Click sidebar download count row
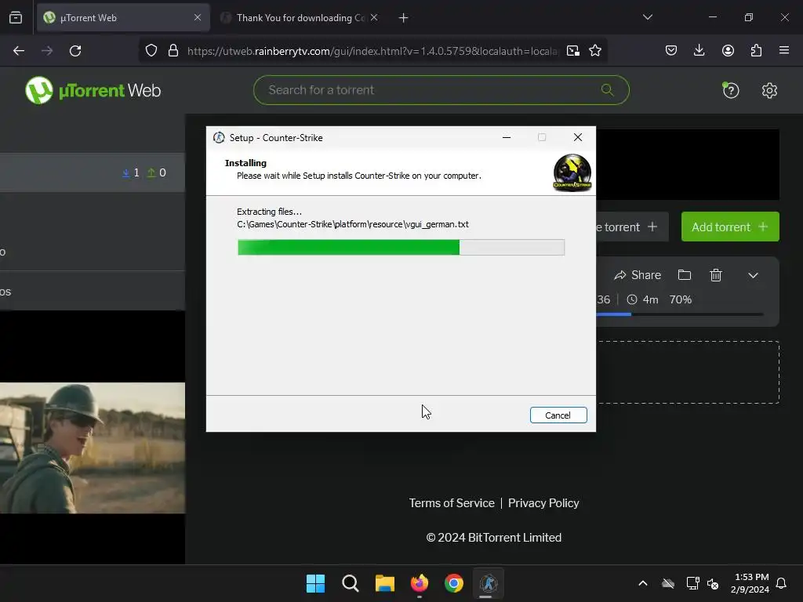The height and width of the screenshot is (602, 803). (93, 172)
